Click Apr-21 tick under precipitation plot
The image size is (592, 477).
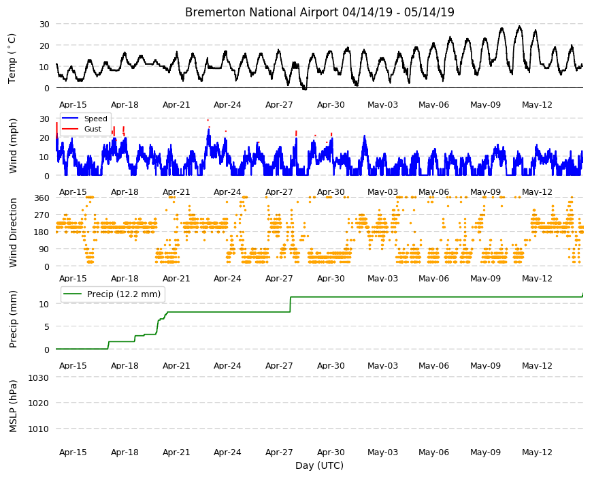tap(176, 365)
